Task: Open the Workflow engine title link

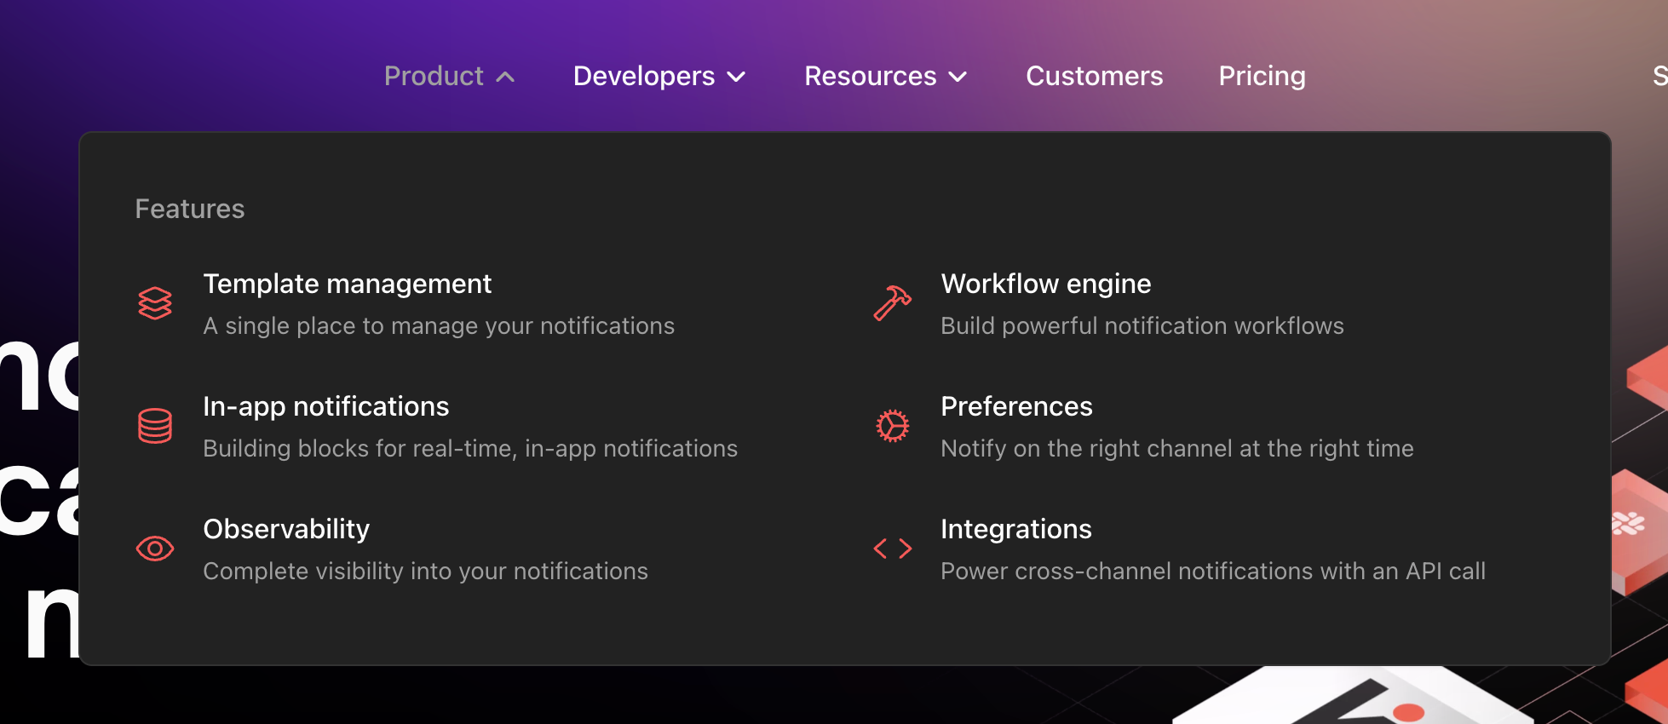Action: tap(1045, 284)
